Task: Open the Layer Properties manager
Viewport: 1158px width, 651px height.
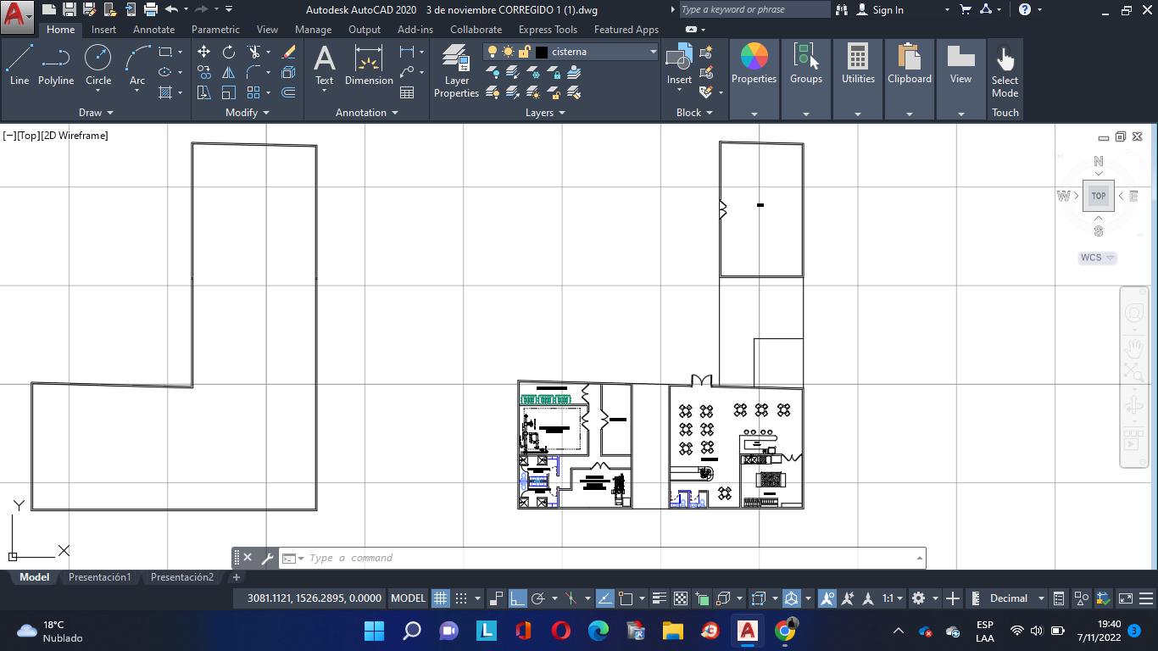Action: [456, 71]
